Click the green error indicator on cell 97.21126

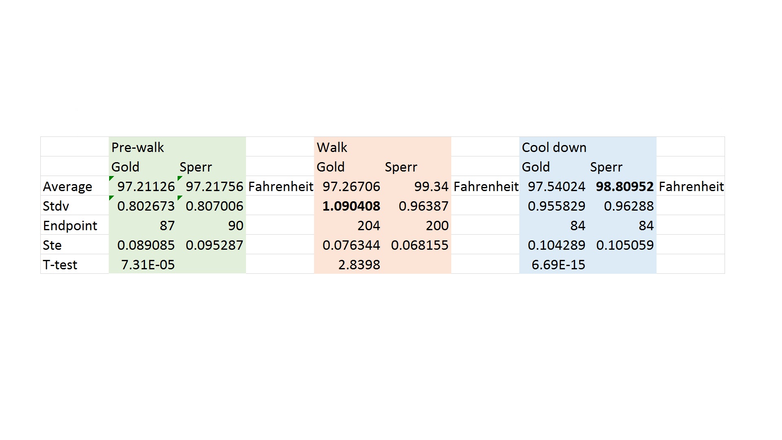(x=111, y=178)
